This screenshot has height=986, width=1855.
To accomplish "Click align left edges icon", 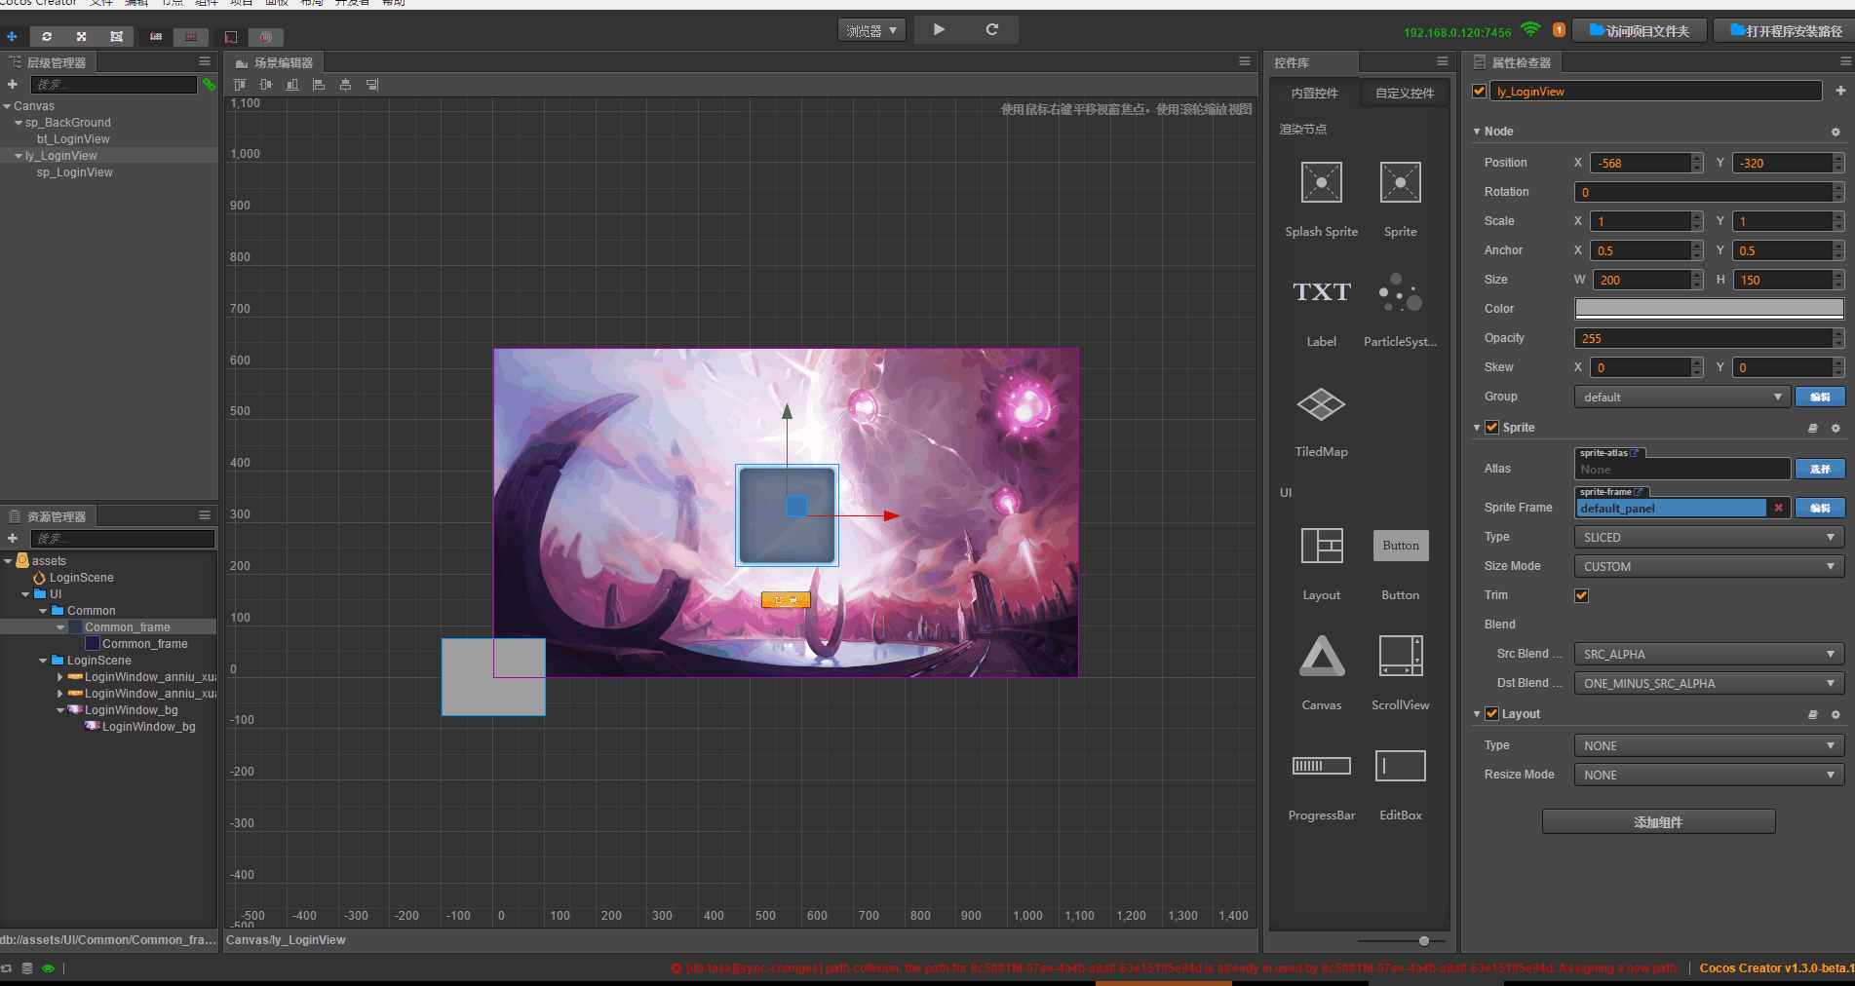I will (319, 85).
